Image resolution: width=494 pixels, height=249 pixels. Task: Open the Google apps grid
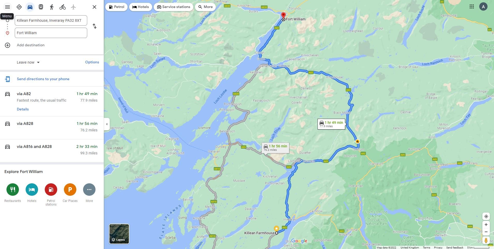click(x=472, y=7)
